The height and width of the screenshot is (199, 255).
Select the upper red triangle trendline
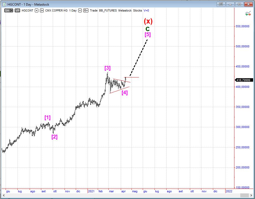click(122, 80)
